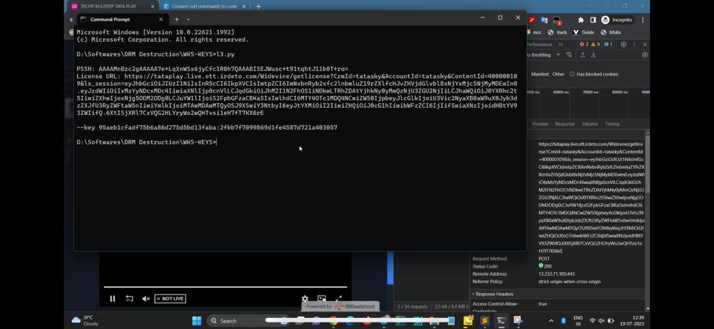Enter fullscreen in video player
This screenshot has width=714, height=329.
tap(338, 298)
